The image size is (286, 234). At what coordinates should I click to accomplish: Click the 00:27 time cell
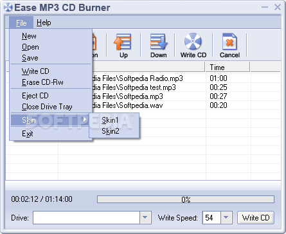[x=219, y=96]
